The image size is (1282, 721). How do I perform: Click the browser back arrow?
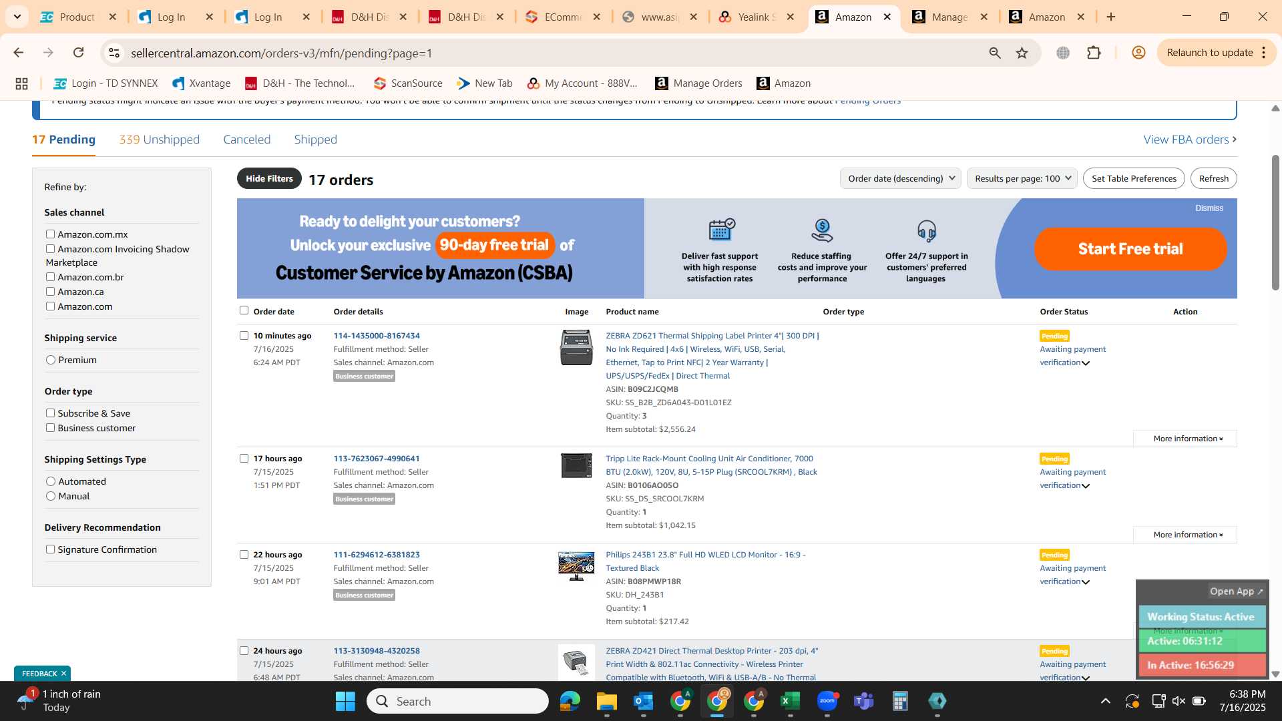click(x=19, y=53)
